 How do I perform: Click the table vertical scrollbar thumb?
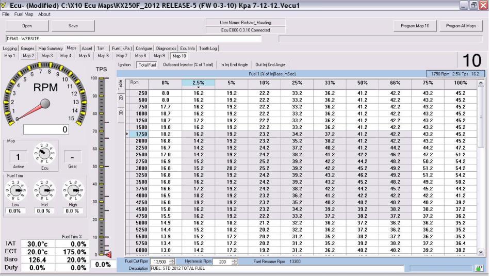coord(481,117)
